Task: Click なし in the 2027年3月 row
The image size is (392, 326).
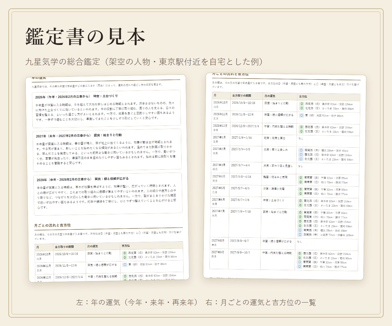Action: [300, 166]
